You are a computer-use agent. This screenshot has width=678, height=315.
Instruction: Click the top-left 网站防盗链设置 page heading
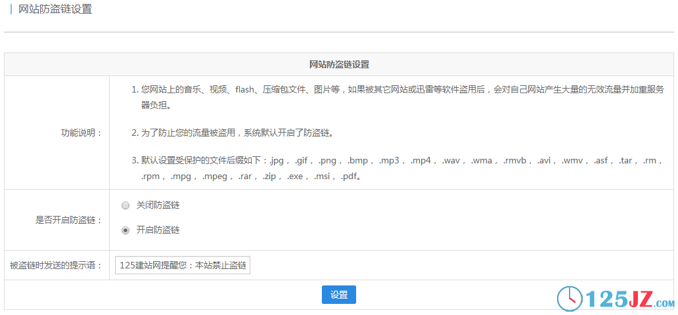click(55, 9)
